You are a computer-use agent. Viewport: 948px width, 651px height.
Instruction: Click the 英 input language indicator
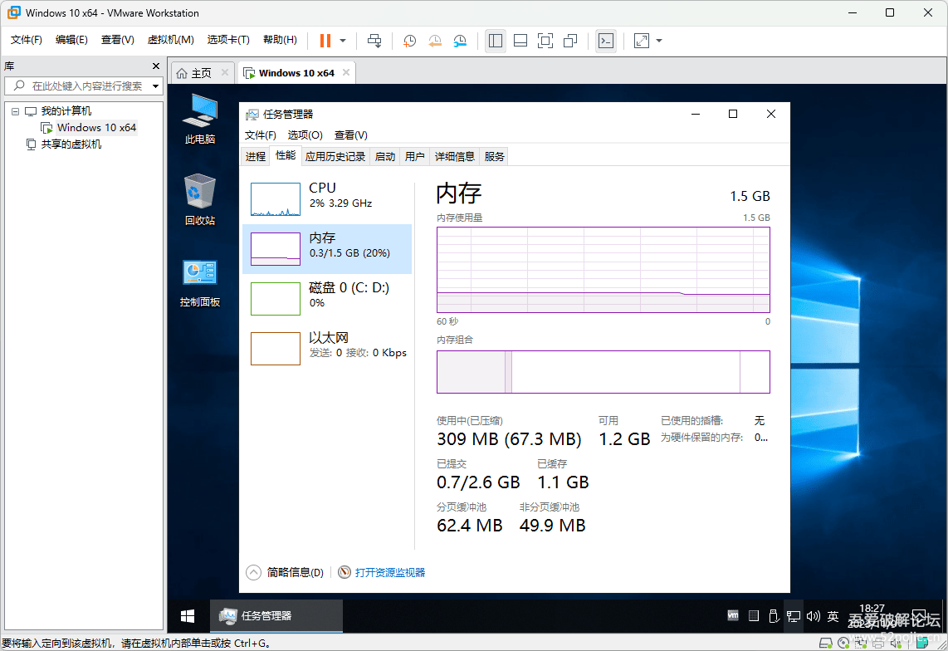point(833,616)
